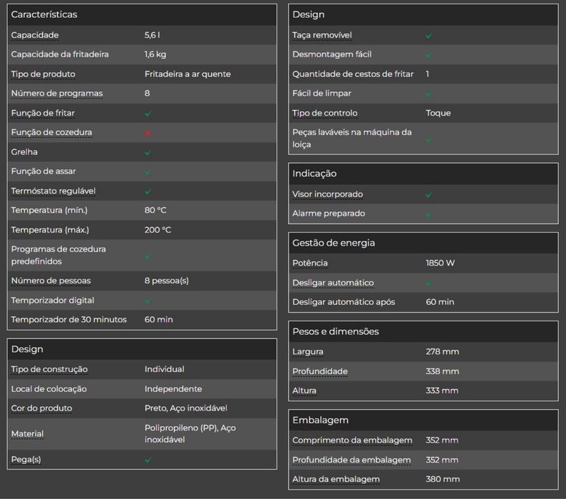The image size is (566, 499).
Task: Click the Temporizador digital check icon
Action: (148, 301)
